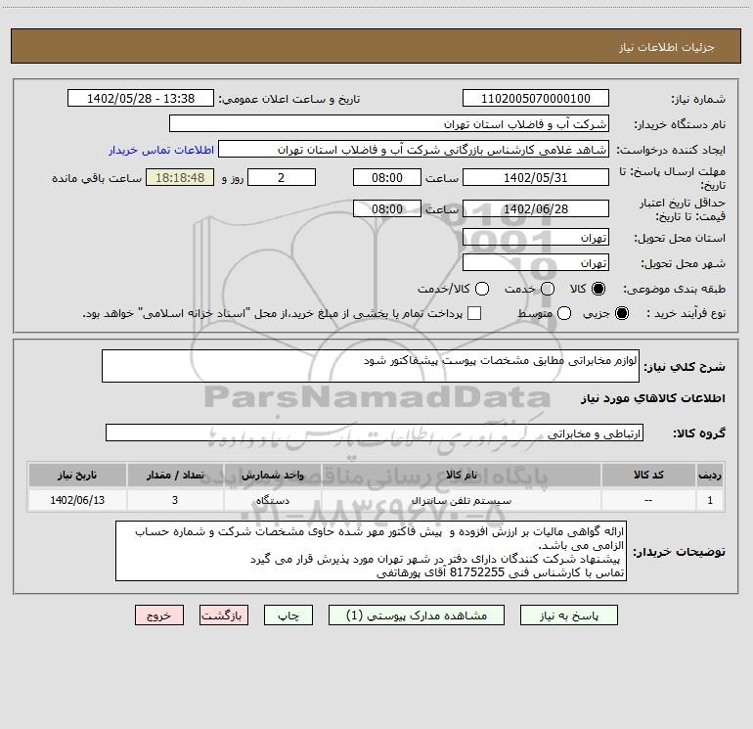
Task: Click the row number cell 1
Action: [710, 500]
